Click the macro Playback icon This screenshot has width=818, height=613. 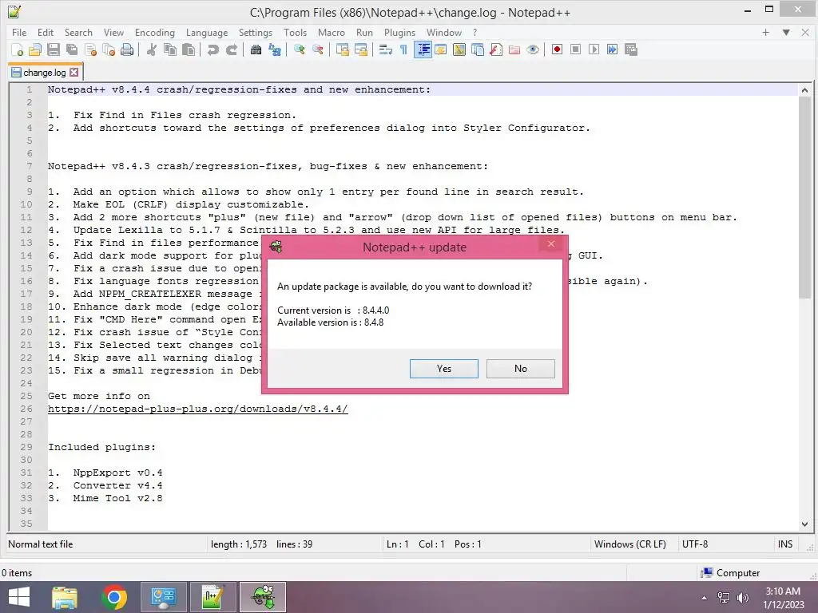tap(594, 49)
